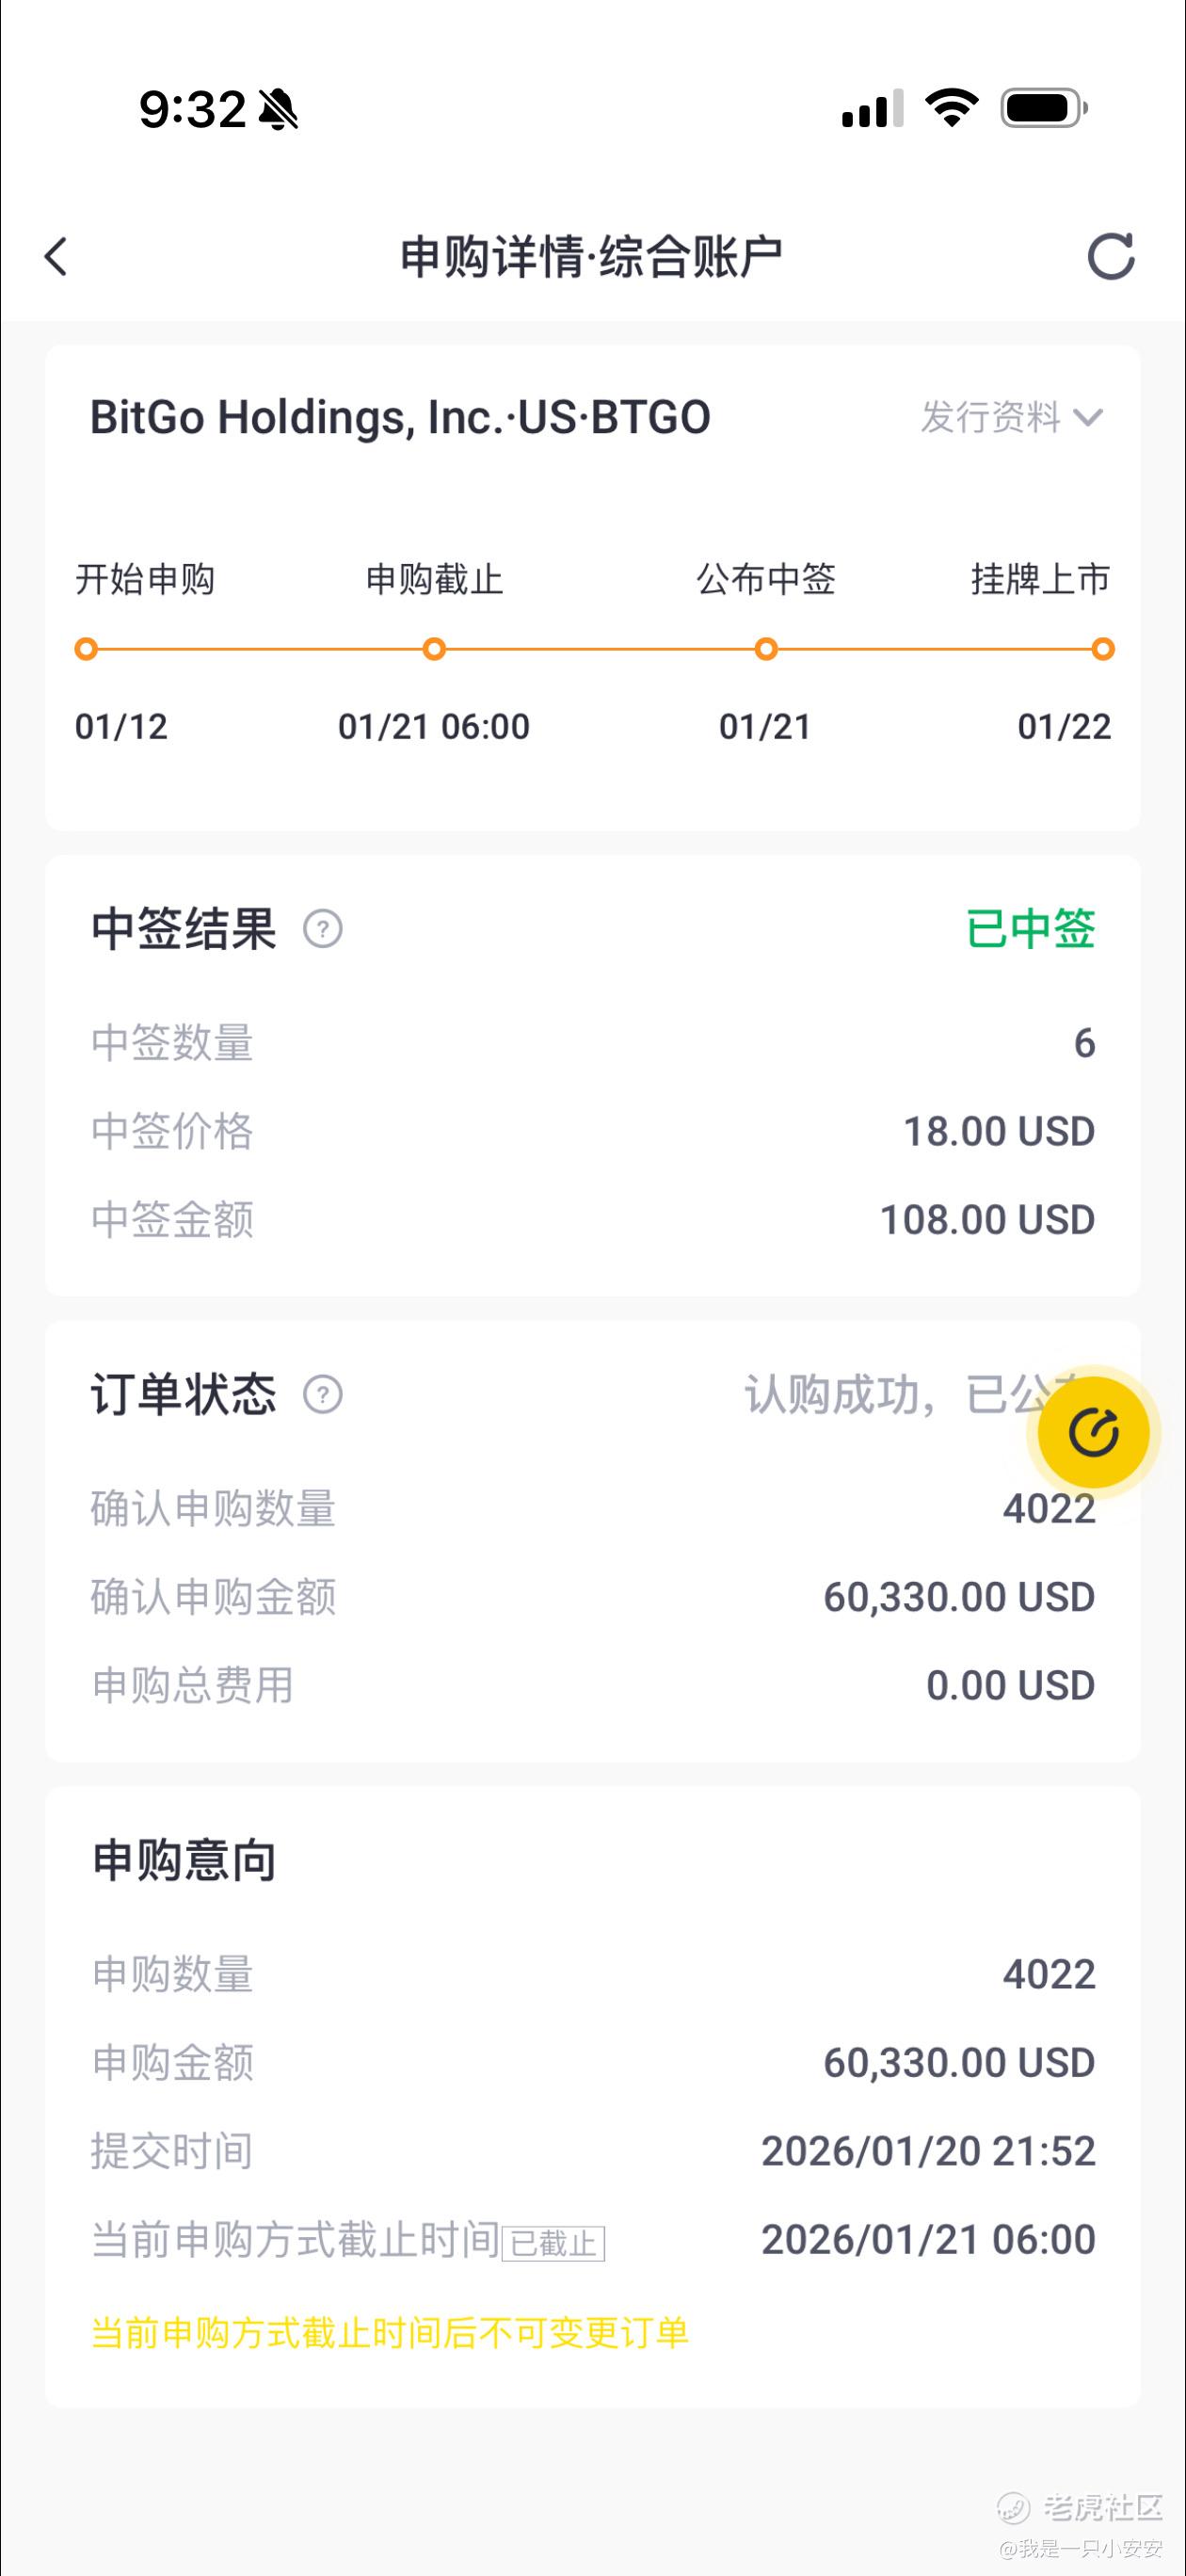Screen dimensions: 1186x2576
Task: Click the refresh icon in header
Action: pos(1111,257)
